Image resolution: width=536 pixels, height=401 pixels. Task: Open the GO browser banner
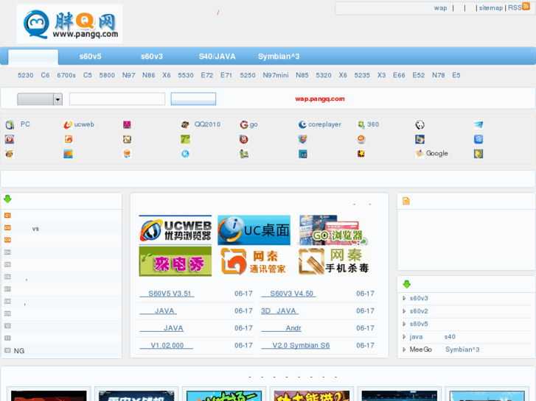coord(333,230)
